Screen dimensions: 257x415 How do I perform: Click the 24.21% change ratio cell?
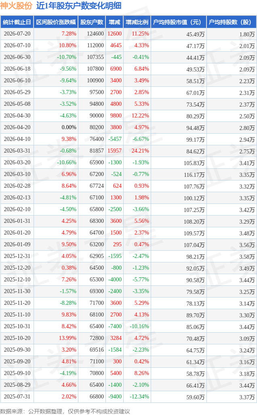140,151
